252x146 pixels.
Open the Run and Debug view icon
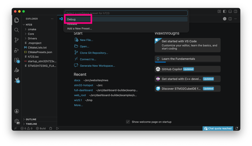17,50
